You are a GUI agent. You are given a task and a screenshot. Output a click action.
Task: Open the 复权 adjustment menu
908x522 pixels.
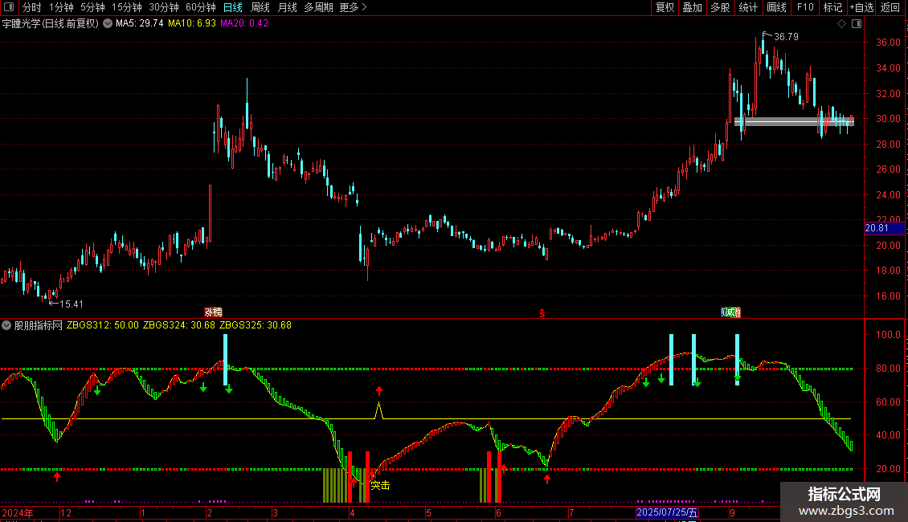665,7
